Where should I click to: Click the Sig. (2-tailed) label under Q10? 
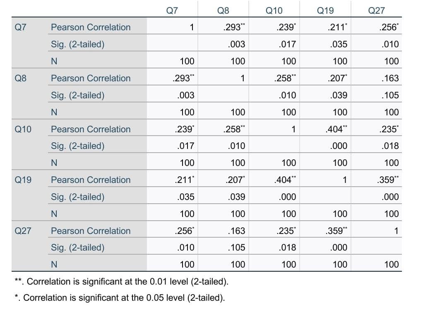point(77,146)
